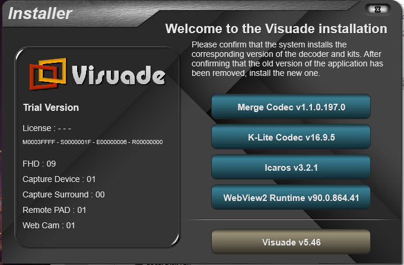Image resolution: width=404 pixels, height=265 pixels.
Task: Install K-Lite Codec v16.9.5
Action: 291,138
